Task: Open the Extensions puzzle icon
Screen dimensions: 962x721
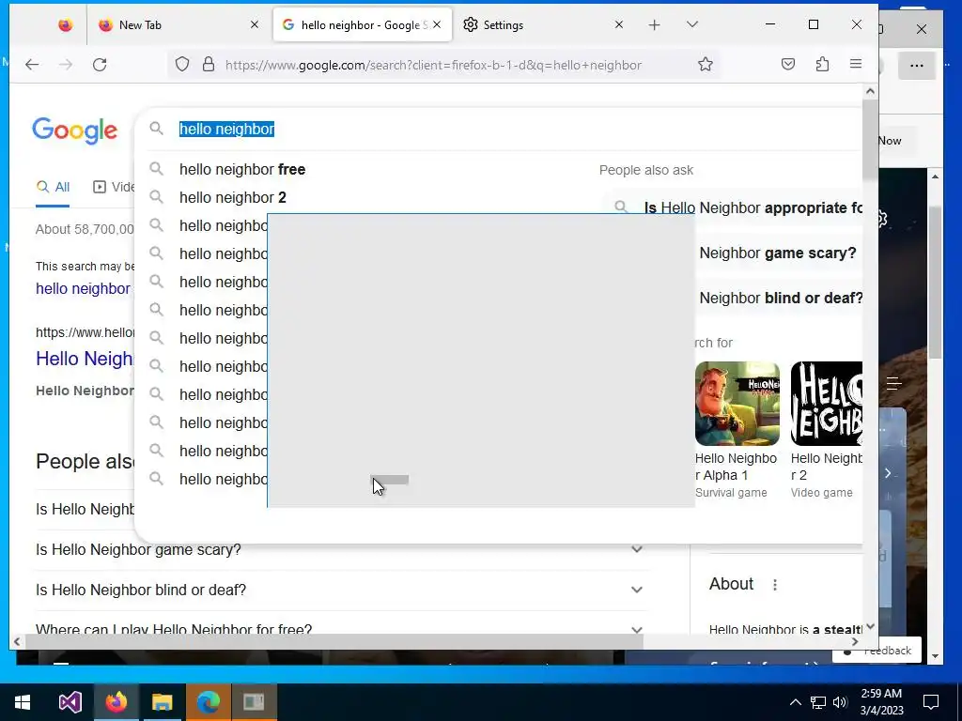Action: coord(822,65)
